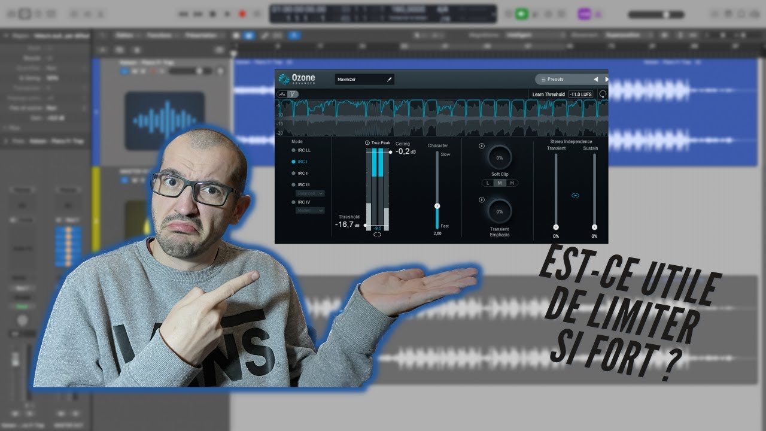Viewport: 766px width, 431px height.
Task: Open the Modern style dropdown
Action: (311, 211)
